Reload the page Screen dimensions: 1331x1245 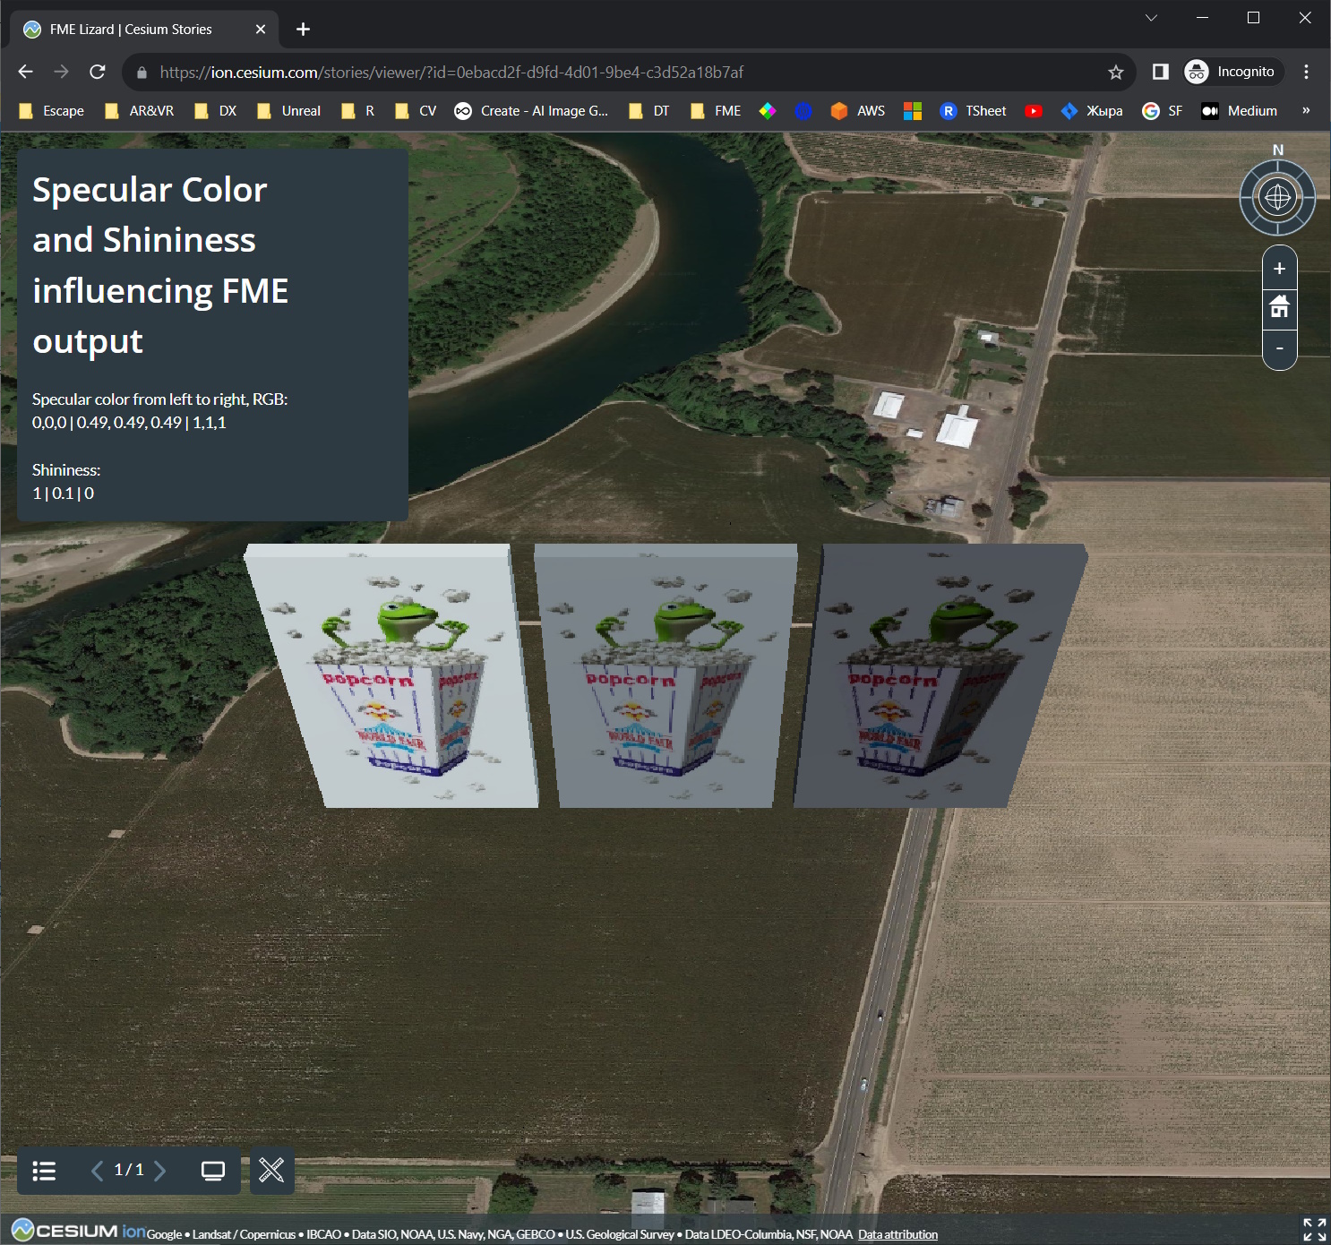tap(98, 72)
